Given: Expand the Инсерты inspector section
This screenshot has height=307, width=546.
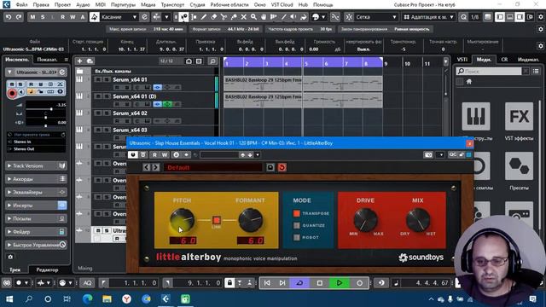Looking at the screenshot, I should [x=36, y=206].
